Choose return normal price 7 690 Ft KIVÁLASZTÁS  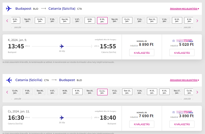click(142, 124)
